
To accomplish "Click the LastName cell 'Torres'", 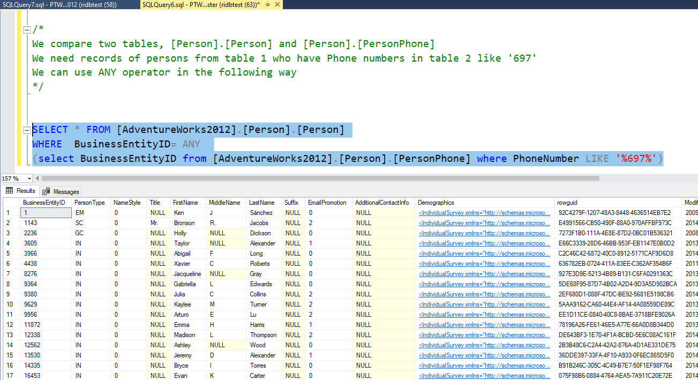I will 264,366.
